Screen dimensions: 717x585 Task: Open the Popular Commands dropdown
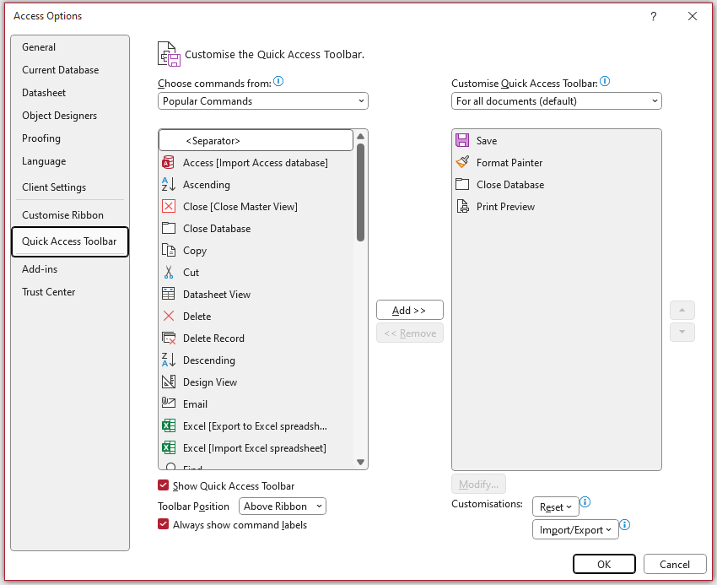pos(263,101)
